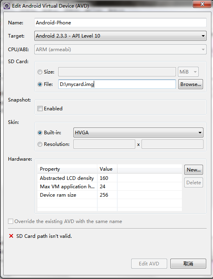This screenshot has width=213, height=279.
Task: Open the MiB size unit dropdown
Action: [188, 72]
